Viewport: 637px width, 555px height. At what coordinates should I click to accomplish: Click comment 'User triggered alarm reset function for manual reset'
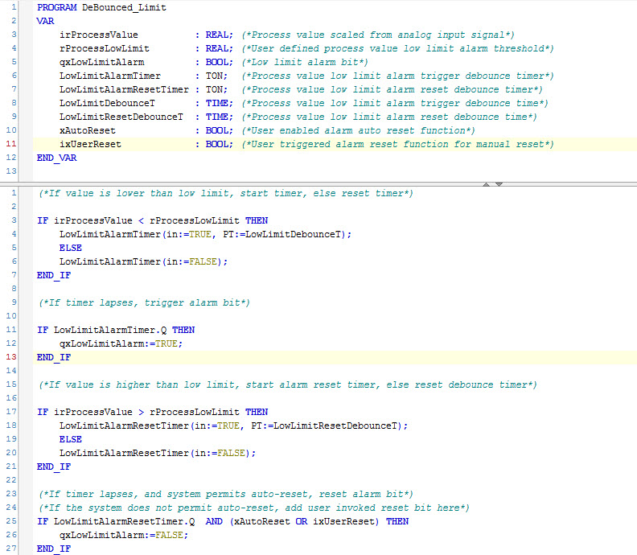tap(397, 144)
